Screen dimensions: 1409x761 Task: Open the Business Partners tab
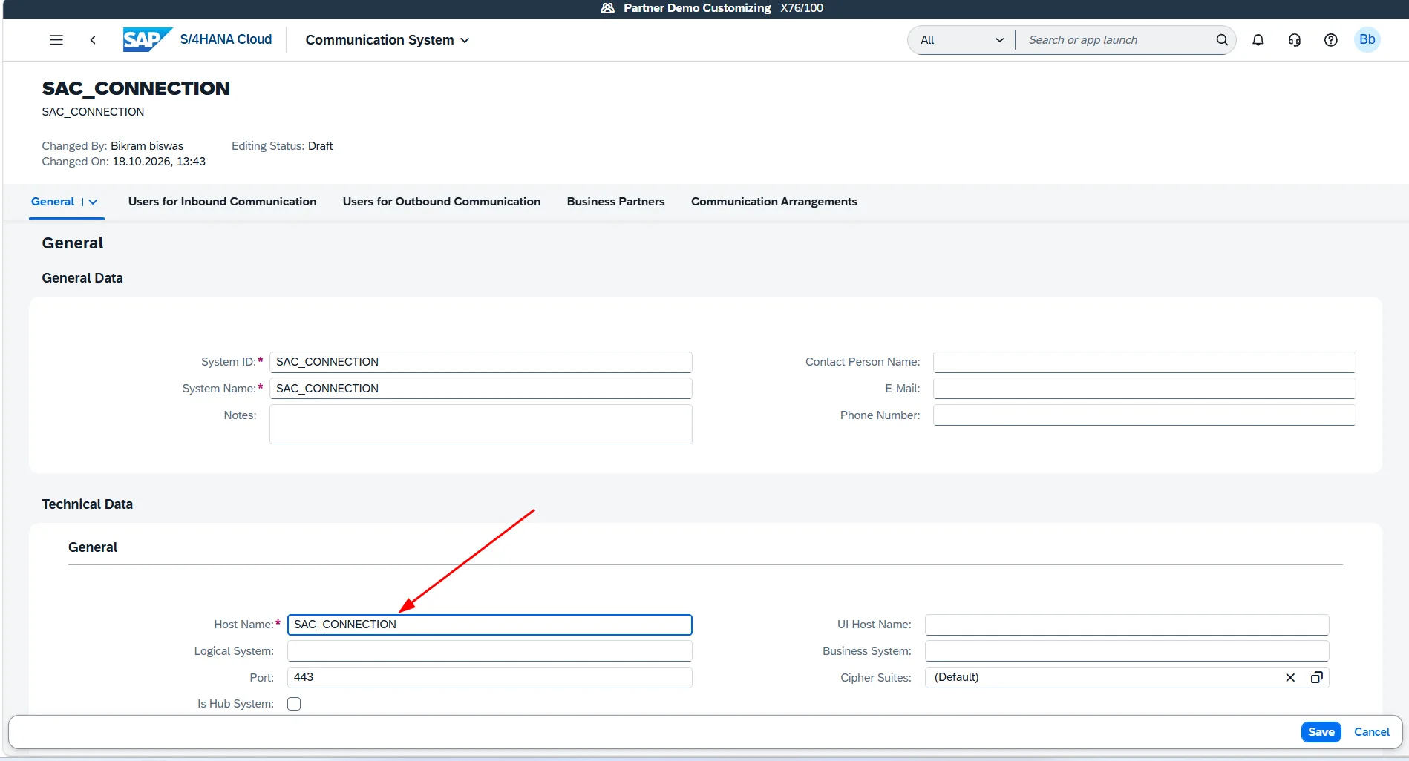coord(615,202)
